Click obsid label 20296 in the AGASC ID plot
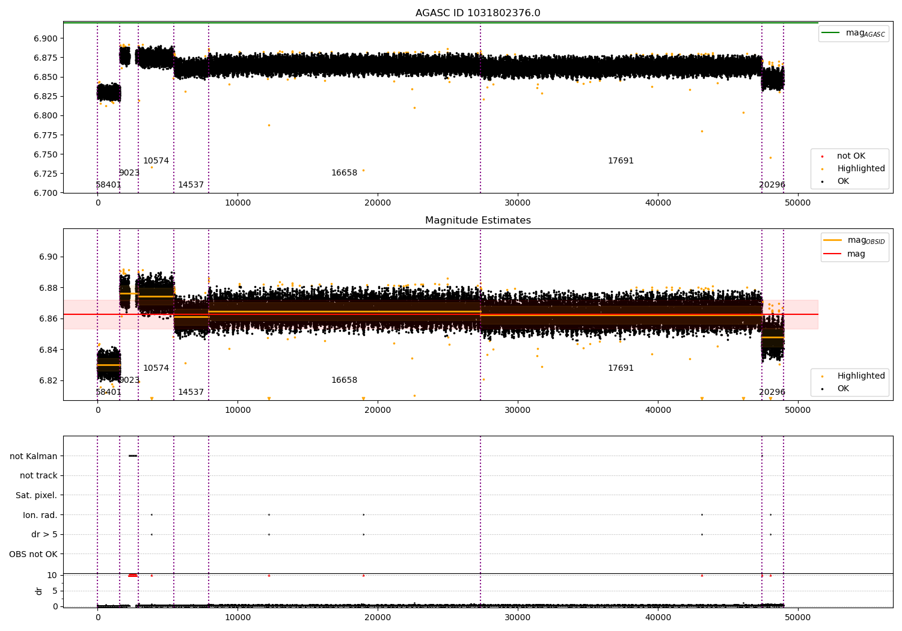 (772, 185)
